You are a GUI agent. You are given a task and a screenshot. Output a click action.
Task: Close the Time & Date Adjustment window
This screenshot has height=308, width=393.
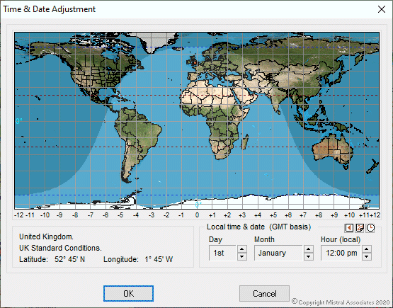[382, 9]
